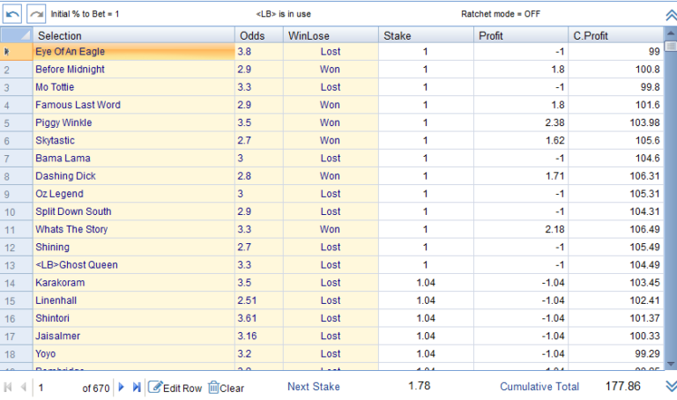Click the Edit Row button
The width and height of the screenshot is (677, 400).
pos(175,388)
